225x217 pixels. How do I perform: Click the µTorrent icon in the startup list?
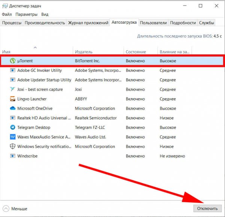click(x=13, y=61)
